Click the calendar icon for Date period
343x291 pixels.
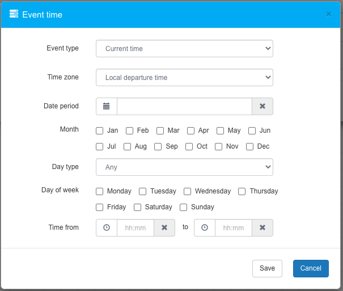click(x=107, y=106)
